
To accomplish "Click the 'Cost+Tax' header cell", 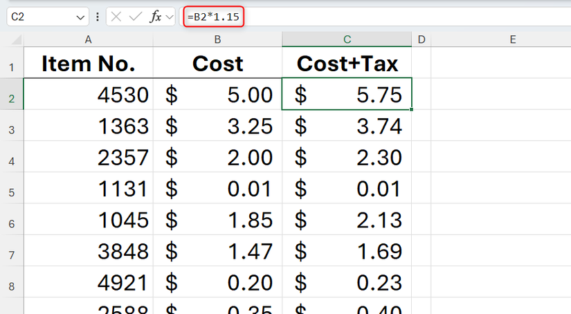I will coord(347,62).
